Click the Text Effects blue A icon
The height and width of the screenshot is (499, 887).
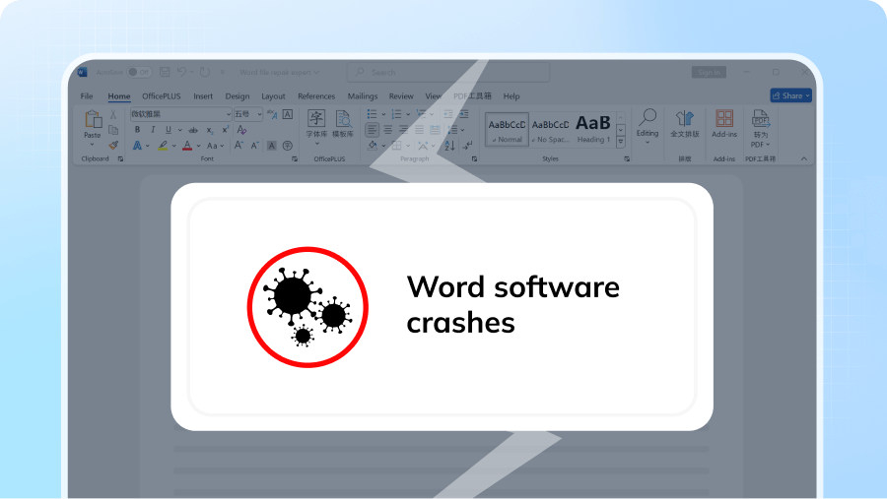137,146
